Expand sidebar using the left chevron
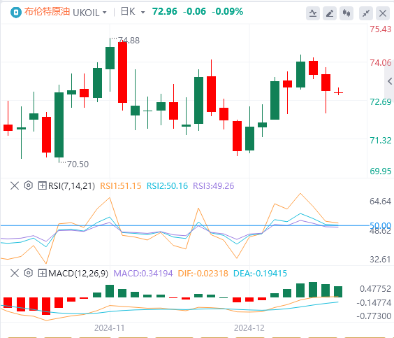The height and width of the screenshot is (338, 394). 390,81
